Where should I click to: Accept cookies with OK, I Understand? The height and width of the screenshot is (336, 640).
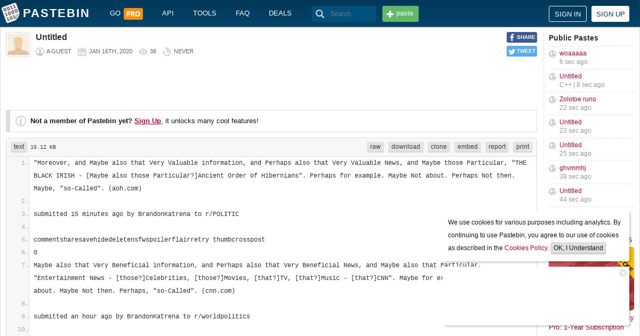coord(578,248)
